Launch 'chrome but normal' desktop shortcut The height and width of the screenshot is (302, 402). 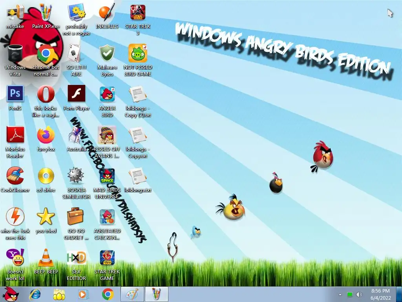46,60
